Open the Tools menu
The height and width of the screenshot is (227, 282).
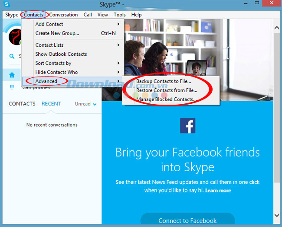(x=119, y=15)
